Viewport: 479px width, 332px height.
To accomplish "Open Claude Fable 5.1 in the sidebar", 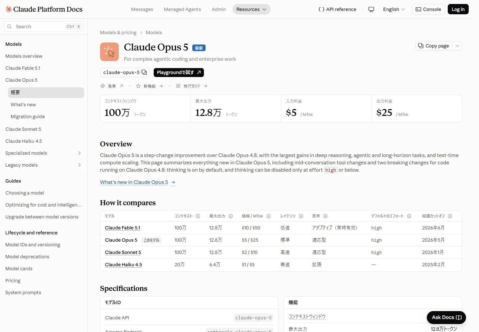I will pos(23,68).
